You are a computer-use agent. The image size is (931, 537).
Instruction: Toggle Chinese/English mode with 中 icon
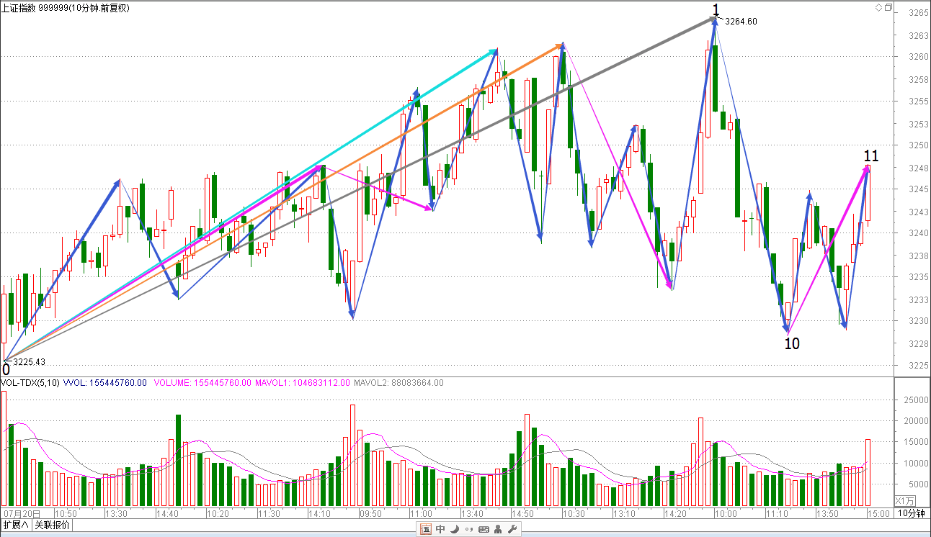(x=440, y=530)
